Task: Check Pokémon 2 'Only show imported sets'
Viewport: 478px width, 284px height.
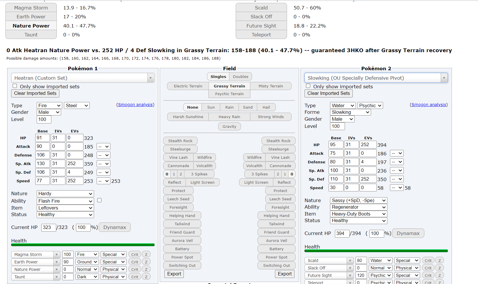Action: tap(308, 86)
